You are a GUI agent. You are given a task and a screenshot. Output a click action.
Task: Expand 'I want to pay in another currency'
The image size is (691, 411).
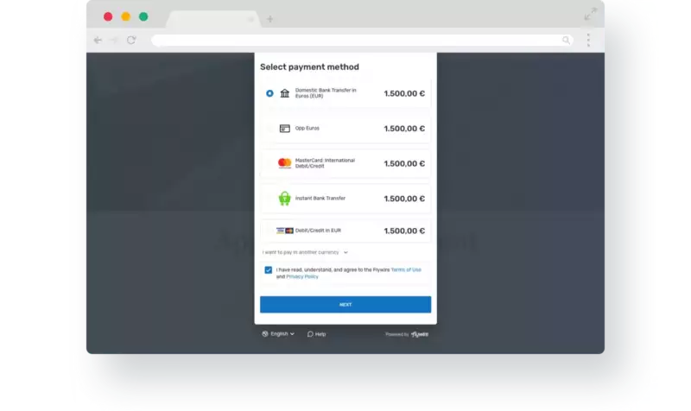(305, 252)
